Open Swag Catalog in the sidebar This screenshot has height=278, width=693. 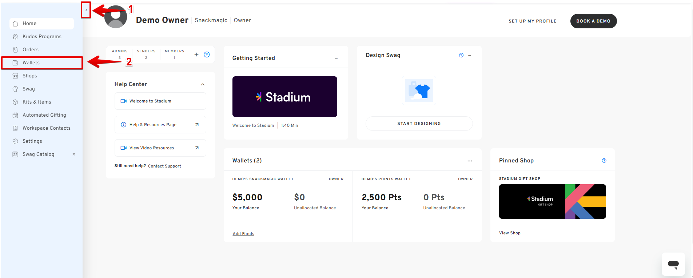click(39, 154)
